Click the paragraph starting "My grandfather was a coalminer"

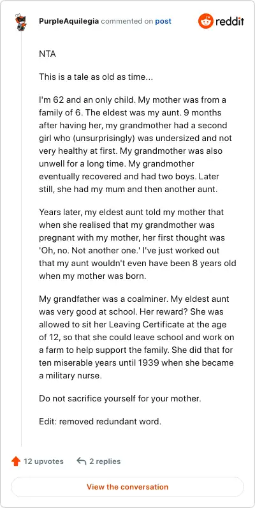point(136,337)
